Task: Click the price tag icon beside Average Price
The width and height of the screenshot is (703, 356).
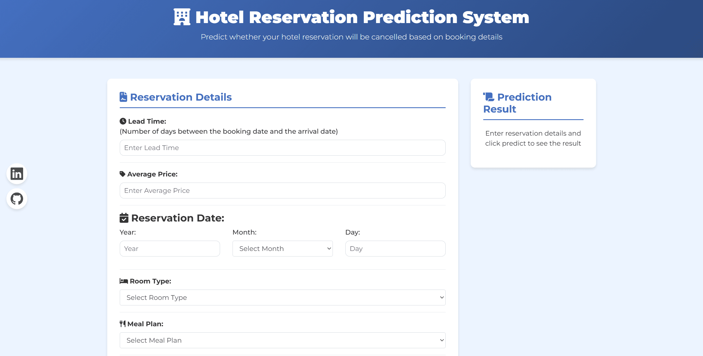Action: 123,174
